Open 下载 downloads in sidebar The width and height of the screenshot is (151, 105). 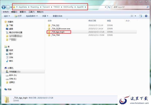coord(10,25)
